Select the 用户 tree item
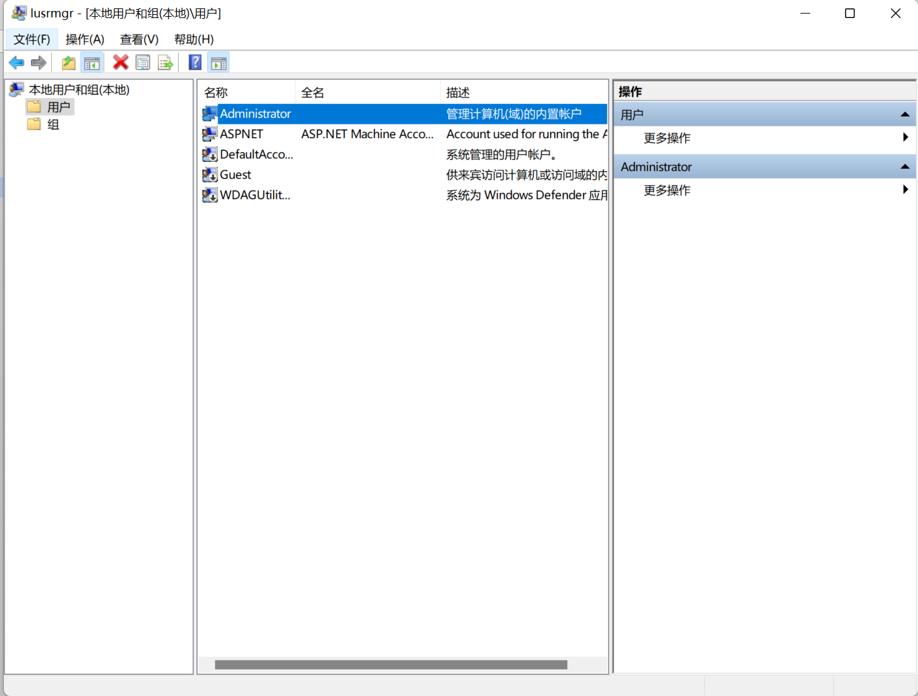The height and width of the screenshot is (696, 918). tap(59, 107)
